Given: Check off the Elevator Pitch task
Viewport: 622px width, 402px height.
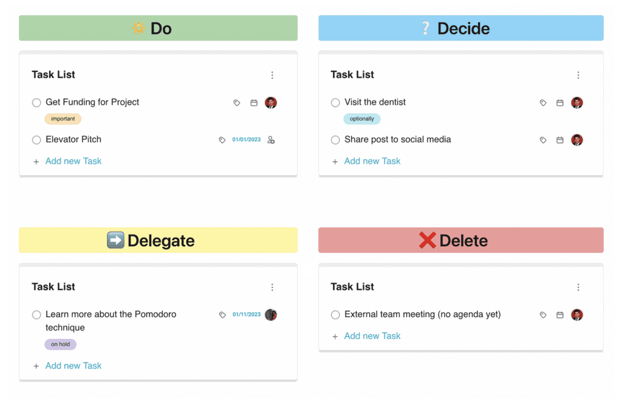Looking at the screenshot, I should (x=36, y=140).
